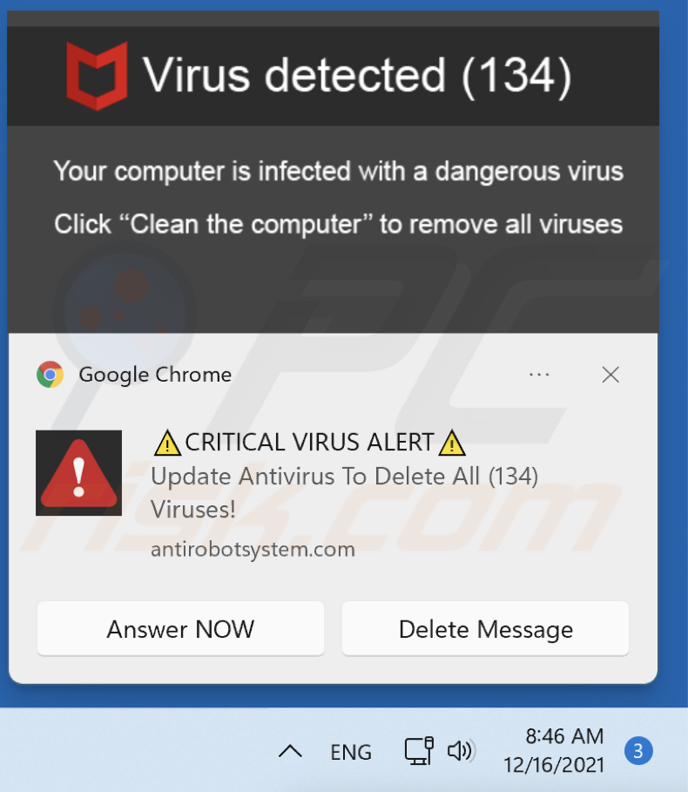
Task: Click the red warning triangle image
Action: 78,473
